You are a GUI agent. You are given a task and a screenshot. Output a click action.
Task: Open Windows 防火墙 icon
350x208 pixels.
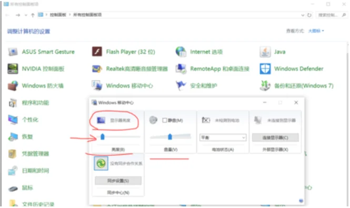click(13, 86)
